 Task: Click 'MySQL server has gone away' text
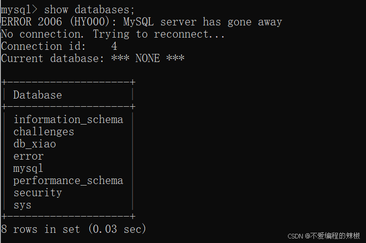point(202,22)
